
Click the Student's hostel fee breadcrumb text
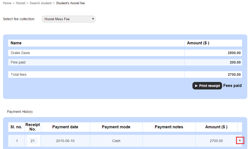pyautogui.click(x=70, y=3)
